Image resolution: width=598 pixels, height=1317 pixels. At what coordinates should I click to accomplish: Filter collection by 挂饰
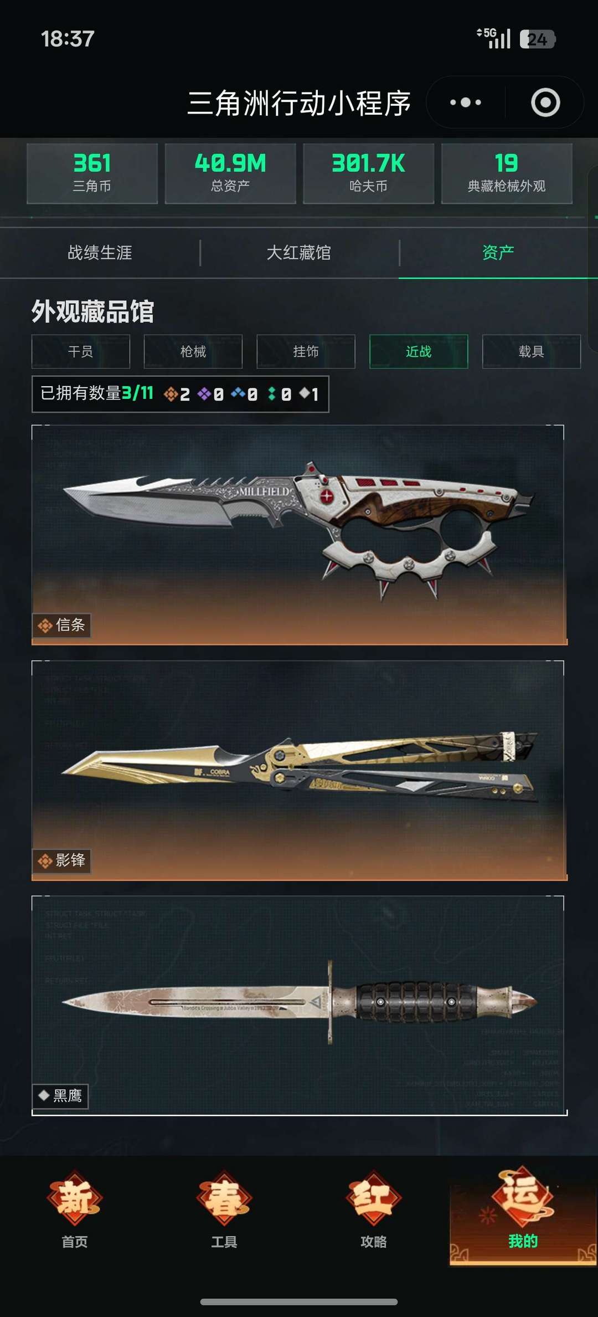point(306,351)
